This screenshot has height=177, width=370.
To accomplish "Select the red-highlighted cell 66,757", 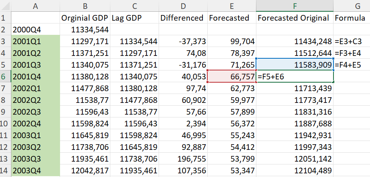I will pyautogui.click(x=231, y=76).
